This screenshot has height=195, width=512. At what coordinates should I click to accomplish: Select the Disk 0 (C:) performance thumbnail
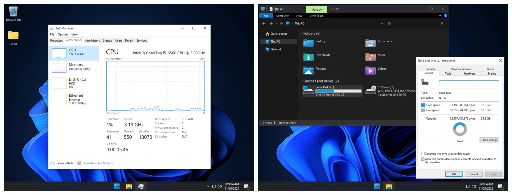59,83
